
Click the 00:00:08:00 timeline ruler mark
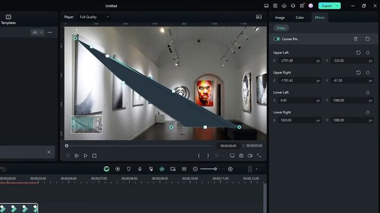[x=129, y=179]
